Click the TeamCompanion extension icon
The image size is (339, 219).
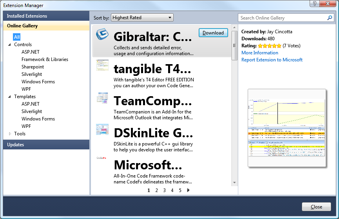[x=102, y=99]
